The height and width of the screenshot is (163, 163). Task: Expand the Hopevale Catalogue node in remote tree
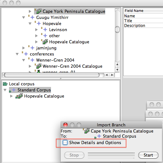pyautogui.click(x=36, y=42)
